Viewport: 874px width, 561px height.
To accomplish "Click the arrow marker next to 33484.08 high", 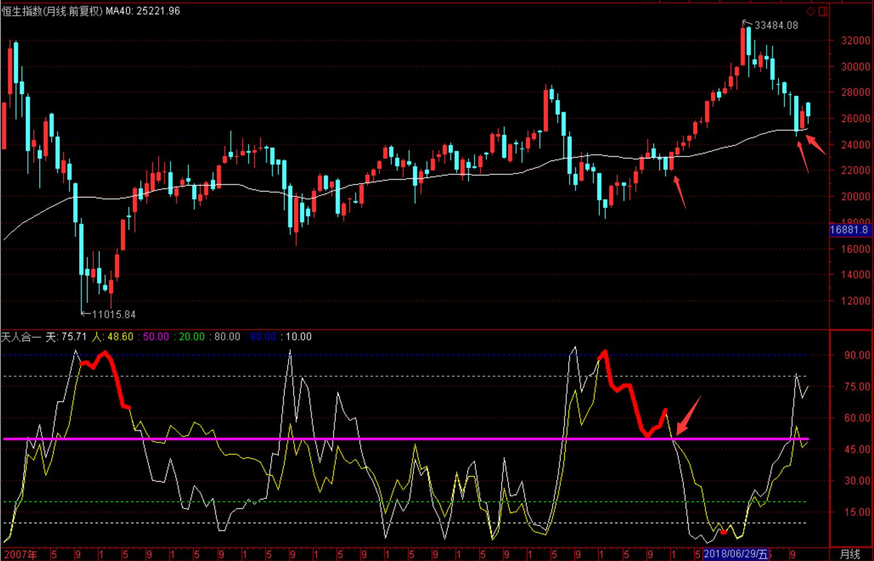I will [x=748, y=24].
